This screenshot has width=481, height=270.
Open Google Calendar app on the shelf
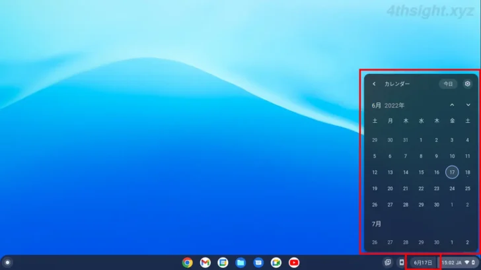click(x=223, y=263)
